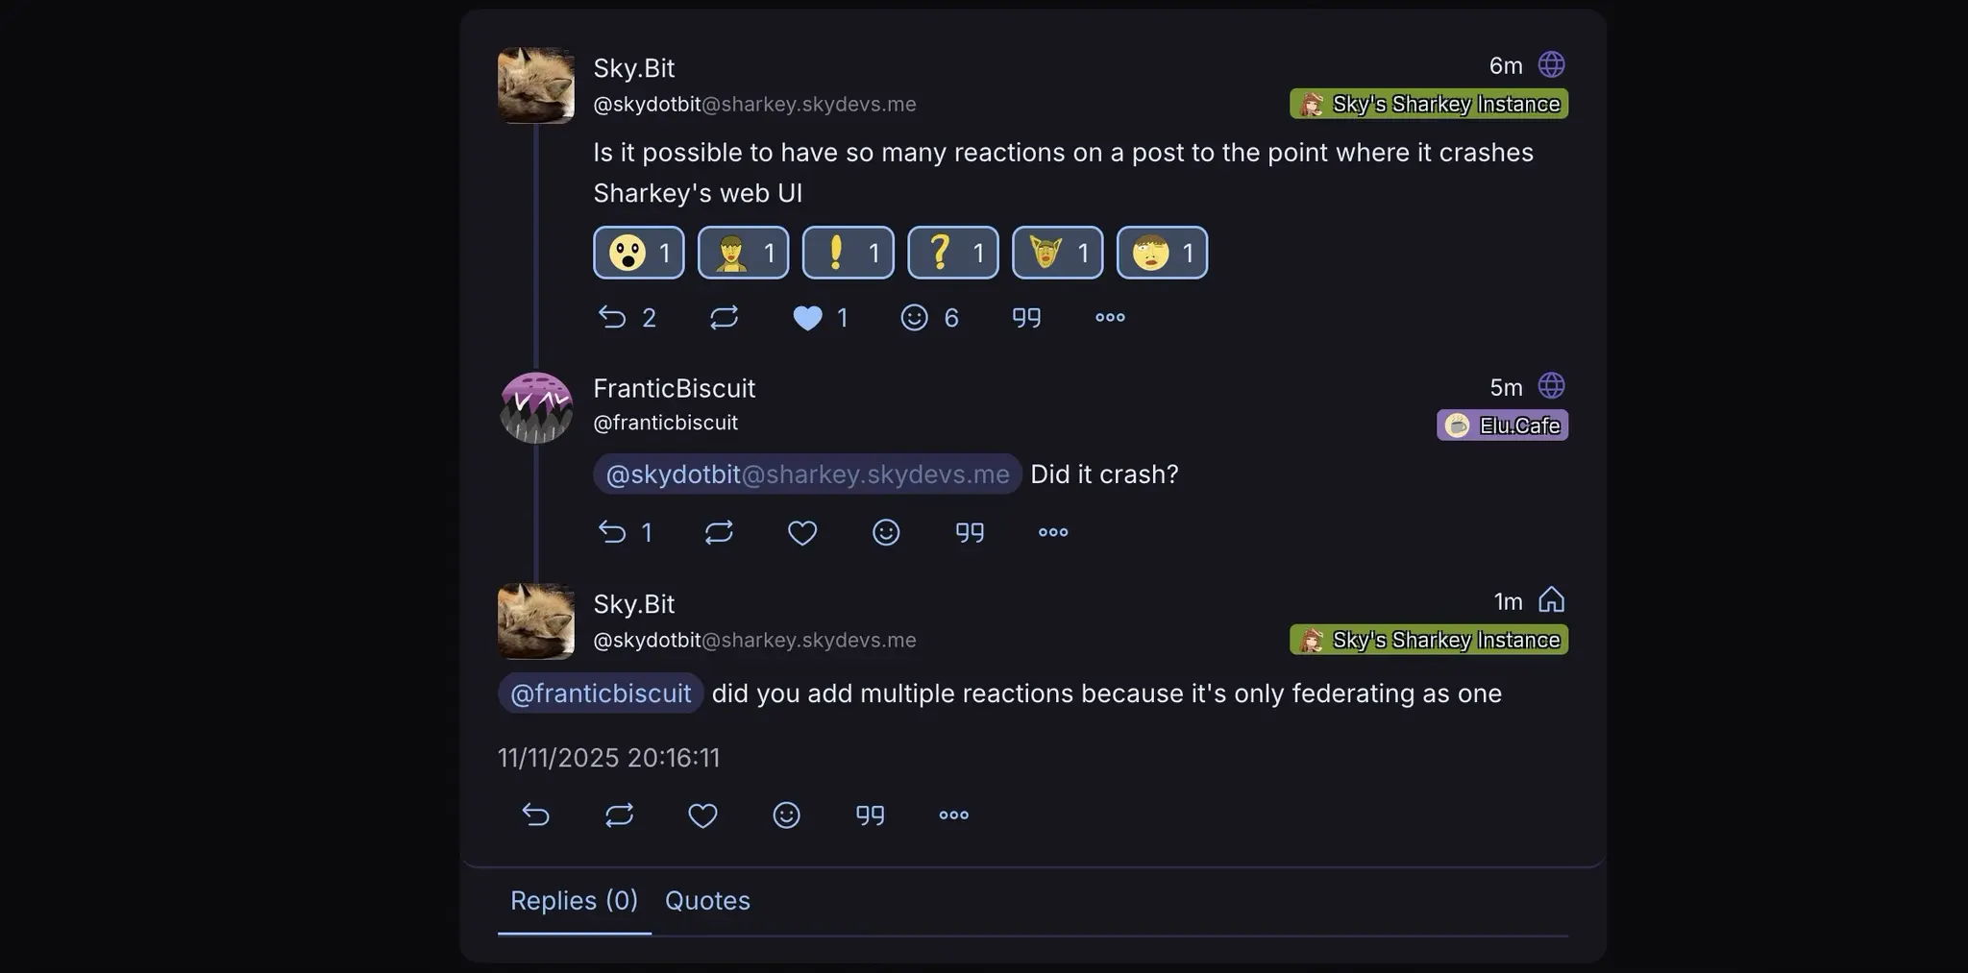Like FranticBiscuit's reply
This screenshot has height=973, width=1968.
[x=801, y=532]
